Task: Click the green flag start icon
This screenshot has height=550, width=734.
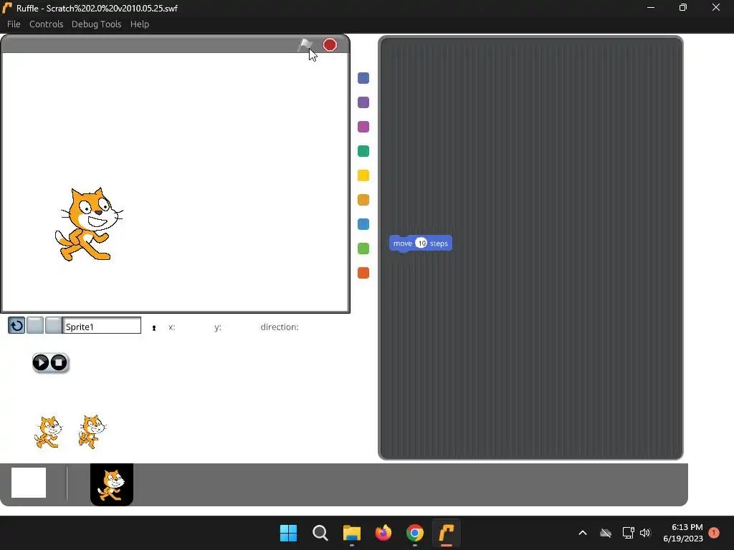Action: click(x=305, y=45)
